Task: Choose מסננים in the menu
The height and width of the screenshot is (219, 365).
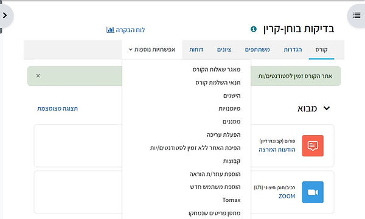Action: (231, 122)
